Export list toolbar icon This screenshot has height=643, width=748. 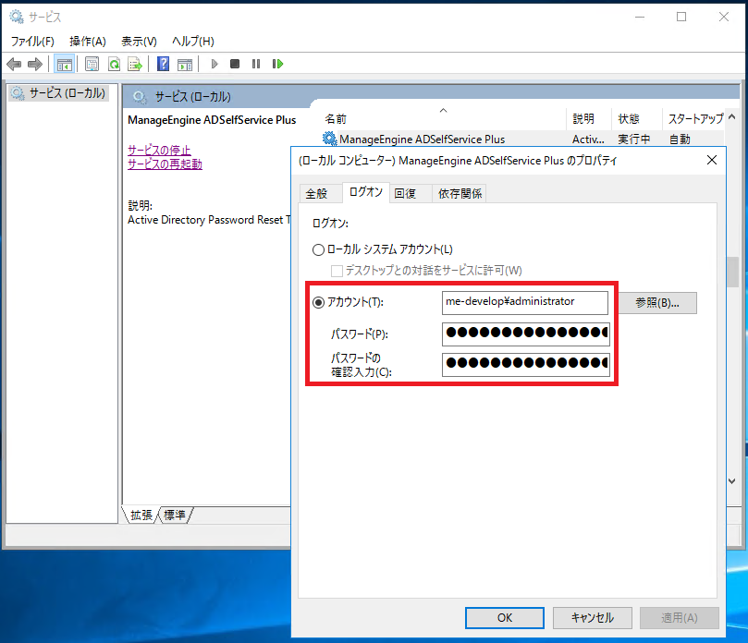(x=135, y=64)
